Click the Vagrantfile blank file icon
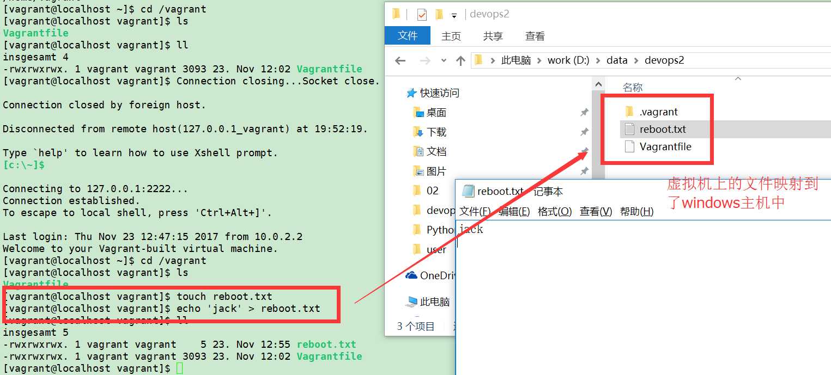This screenshot has width=831, height=375. coord(629,146)
